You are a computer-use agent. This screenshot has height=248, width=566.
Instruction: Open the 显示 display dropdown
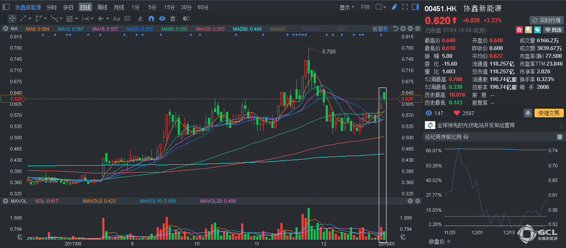(x=347, y=7)
